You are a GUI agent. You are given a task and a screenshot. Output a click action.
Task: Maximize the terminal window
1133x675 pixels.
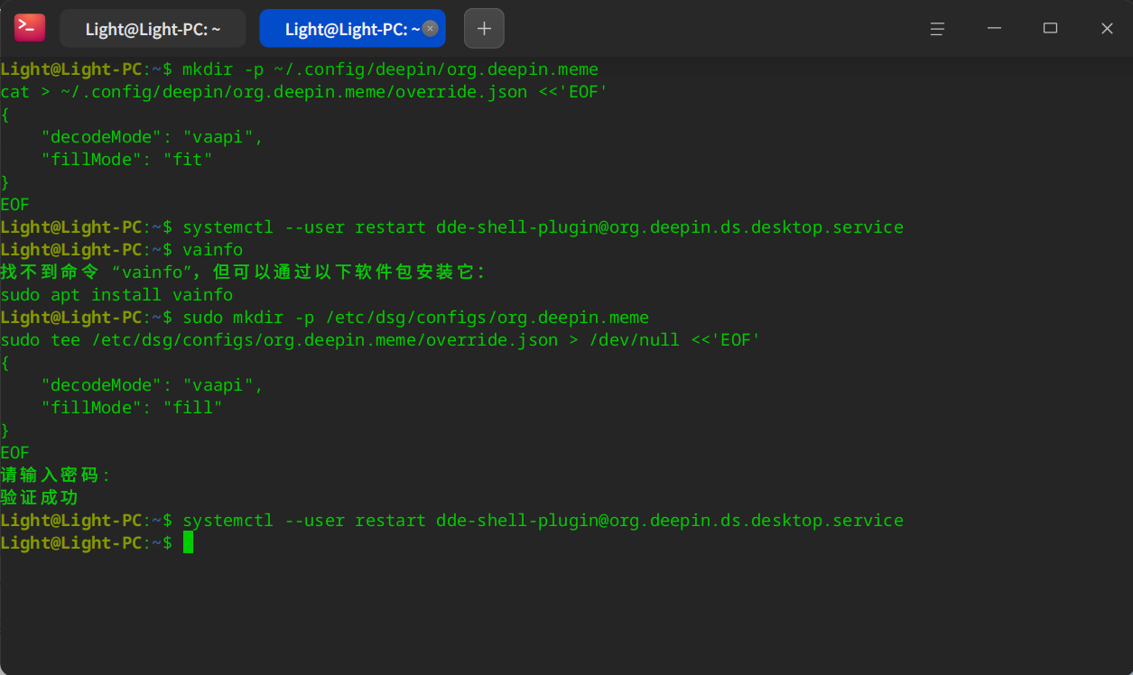tap(1050, 29)
